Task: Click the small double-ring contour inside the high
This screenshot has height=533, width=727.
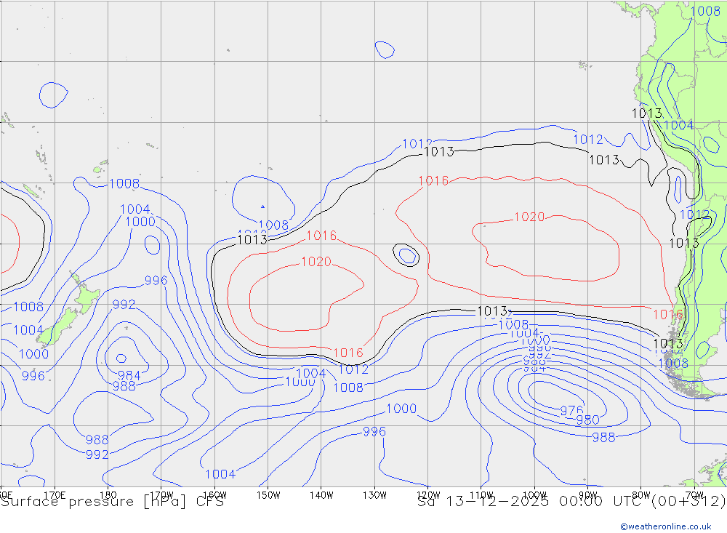Action: click(406, 255)
